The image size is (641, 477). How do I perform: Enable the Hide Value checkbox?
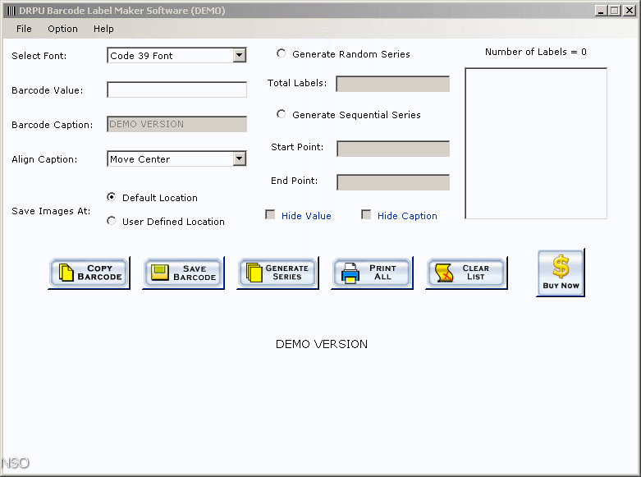click(x=270, y=215)
